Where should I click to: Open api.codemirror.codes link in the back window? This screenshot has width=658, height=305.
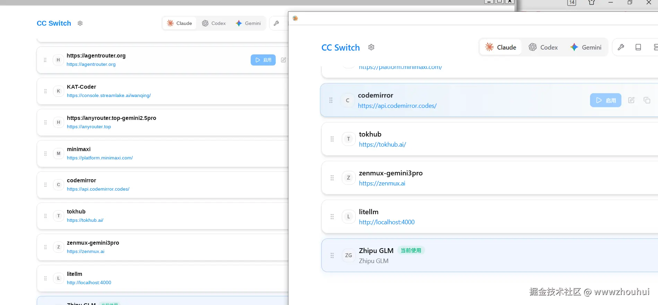[98, 189]
